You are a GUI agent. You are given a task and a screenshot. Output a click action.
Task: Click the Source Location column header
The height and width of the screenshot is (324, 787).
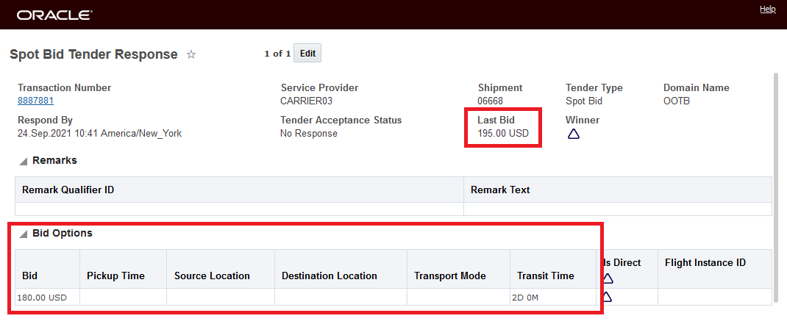click(212, 276)
